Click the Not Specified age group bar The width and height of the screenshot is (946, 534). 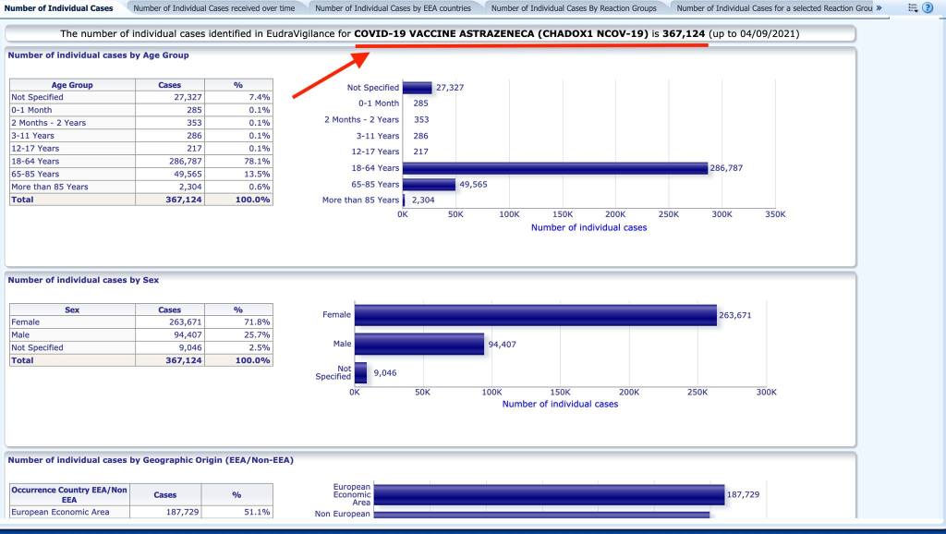(417, 88)
